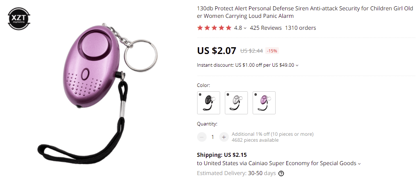This screenshot has width=418, height=183.
Task: Click the crossed-out US $2.44 price
Action: tap(251, 51)
